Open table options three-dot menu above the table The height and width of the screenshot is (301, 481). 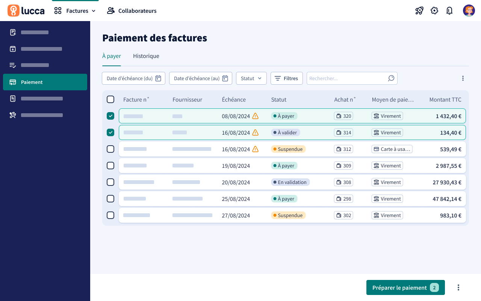click(x=463, y=78)
